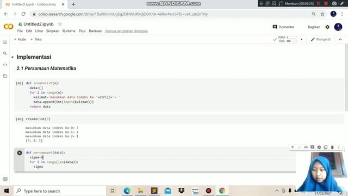
Task: Open more cell actions menu
Action: (x=339, y=147)
